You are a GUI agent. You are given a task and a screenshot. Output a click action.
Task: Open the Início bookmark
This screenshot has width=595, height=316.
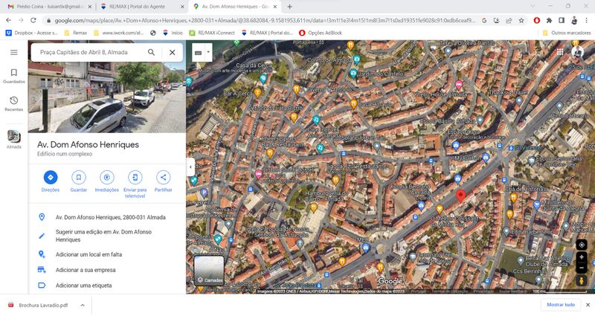coord(173,33)
